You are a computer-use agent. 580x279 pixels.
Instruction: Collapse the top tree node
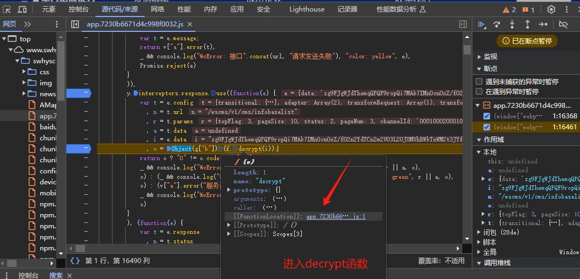pyautogui.click(x=4, y=39)
